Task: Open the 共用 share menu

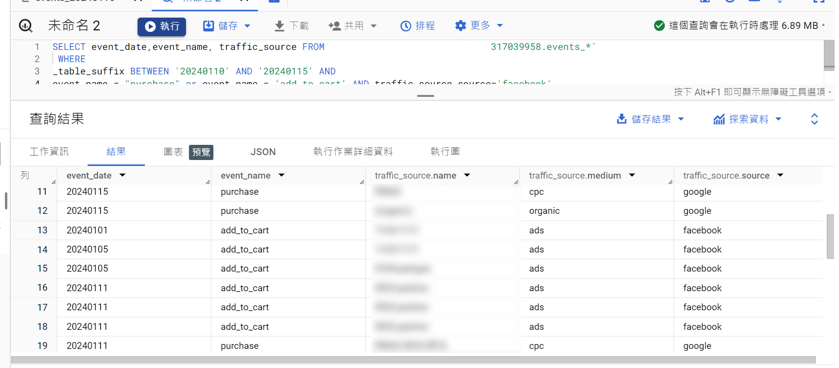Action: click(x=352, y=26)
